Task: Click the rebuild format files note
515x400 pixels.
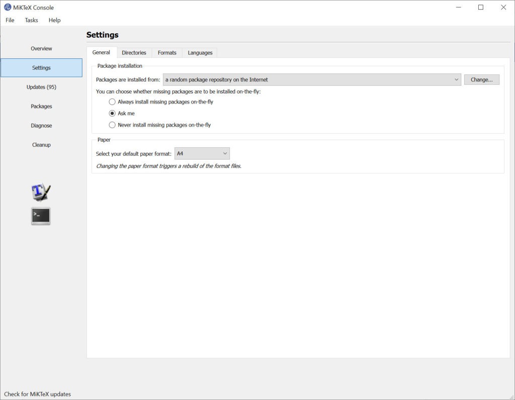Action: pos(168,166)
